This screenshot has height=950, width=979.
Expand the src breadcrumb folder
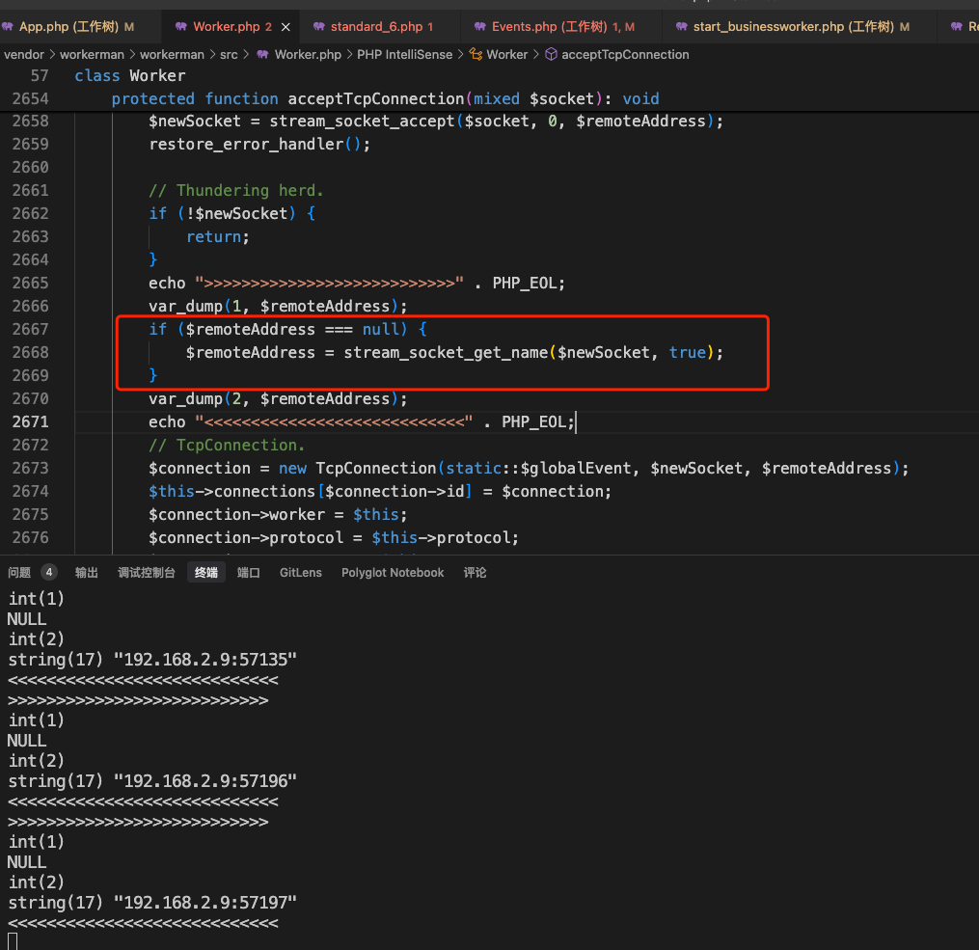(x=229, y=54)
